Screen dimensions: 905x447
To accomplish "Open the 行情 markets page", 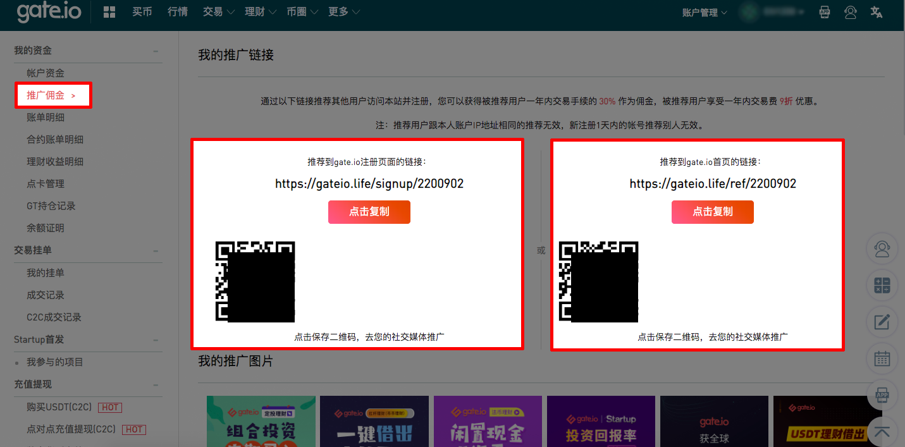I will point(178,12).
